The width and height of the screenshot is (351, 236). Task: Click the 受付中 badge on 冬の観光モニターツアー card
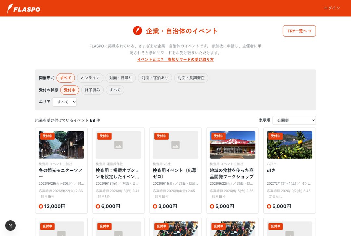coord(47,136)
